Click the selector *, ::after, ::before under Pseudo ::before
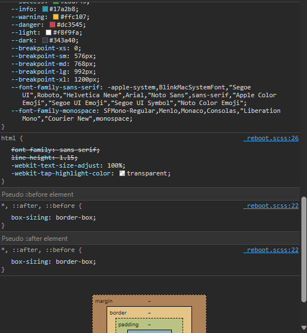The image size is (307, 333). point(38,206)
